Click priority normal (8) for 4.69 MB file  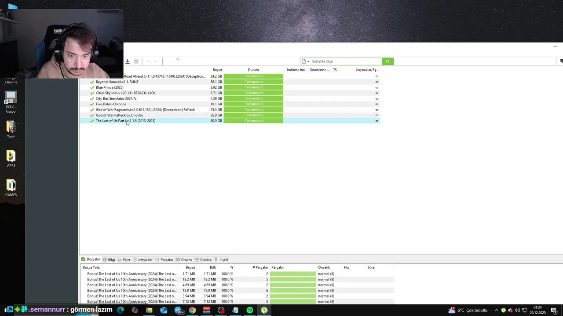[x=326, y=285]
